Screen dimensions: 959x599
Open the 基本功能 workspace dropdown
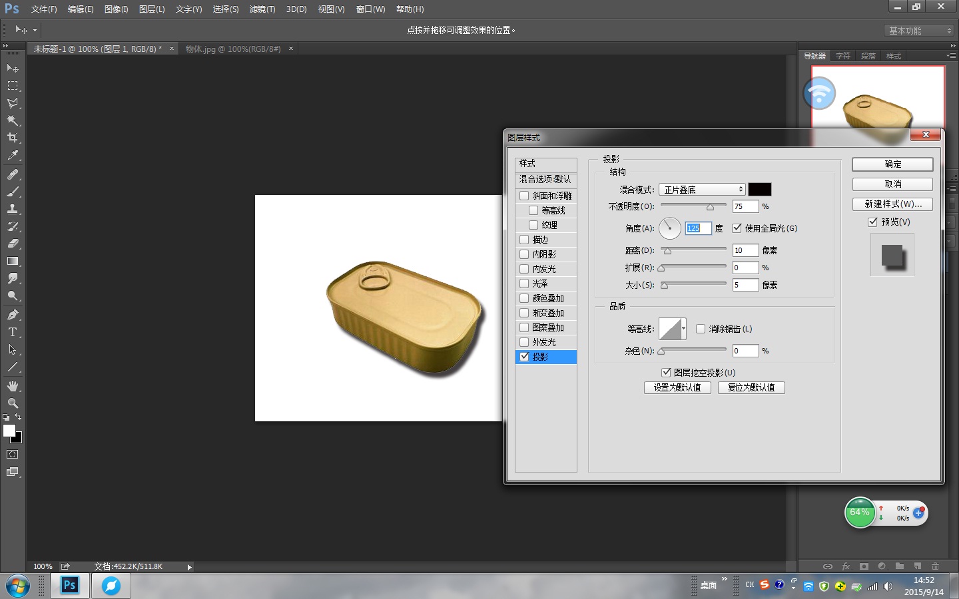(x=920, y=31)
